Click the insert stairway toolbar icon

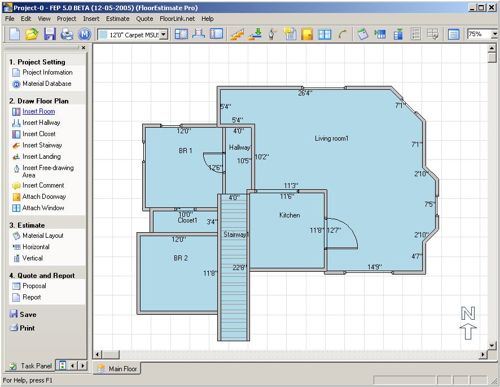pos(237,34)
